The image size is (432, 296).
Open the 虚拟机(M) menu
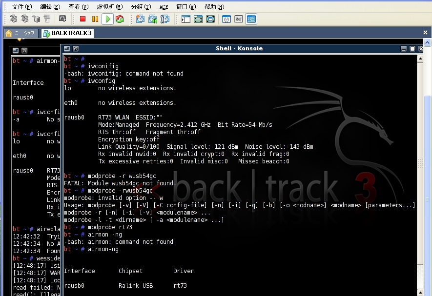(110, 7)
